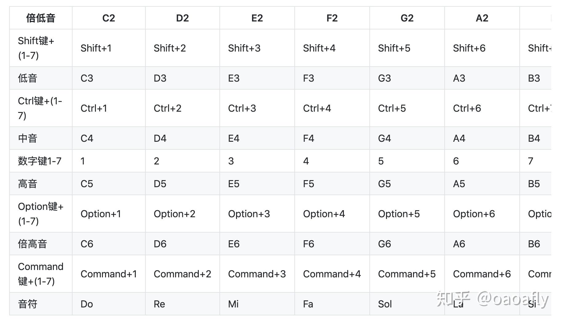Image resolution: width=563 pixels, height=324 pixels.
Task: Click the 知乎 @oaoafly watermark
Action: coord(492,299)
